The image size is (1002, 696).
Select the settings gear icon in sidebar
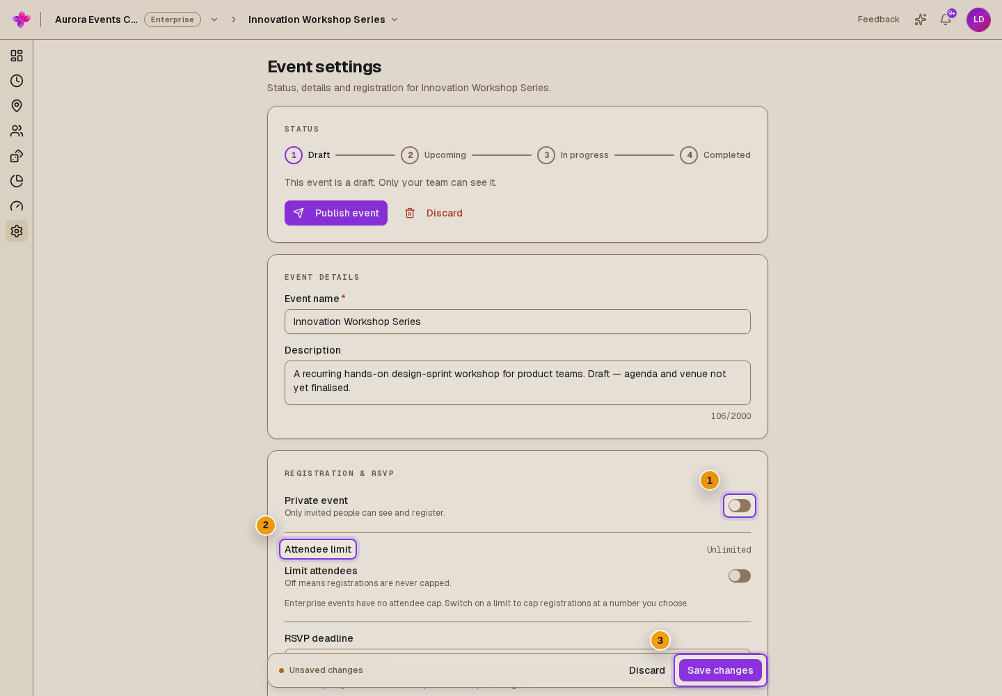pos(17,231)
